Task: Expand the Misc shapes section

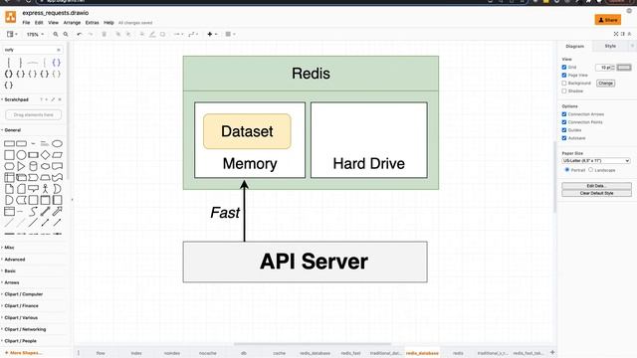Action: tap(9, 248)
